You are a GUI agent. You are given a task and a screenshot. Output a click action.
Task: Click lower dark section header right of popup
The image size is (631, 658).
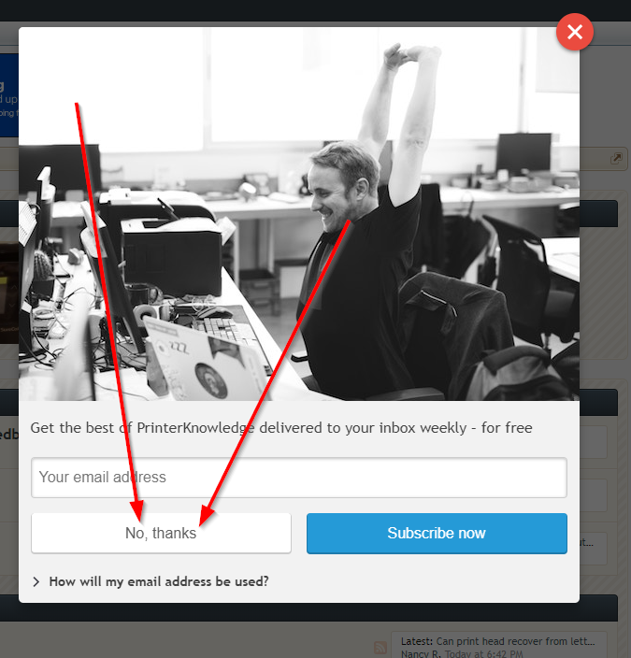[x=598, y=402]
